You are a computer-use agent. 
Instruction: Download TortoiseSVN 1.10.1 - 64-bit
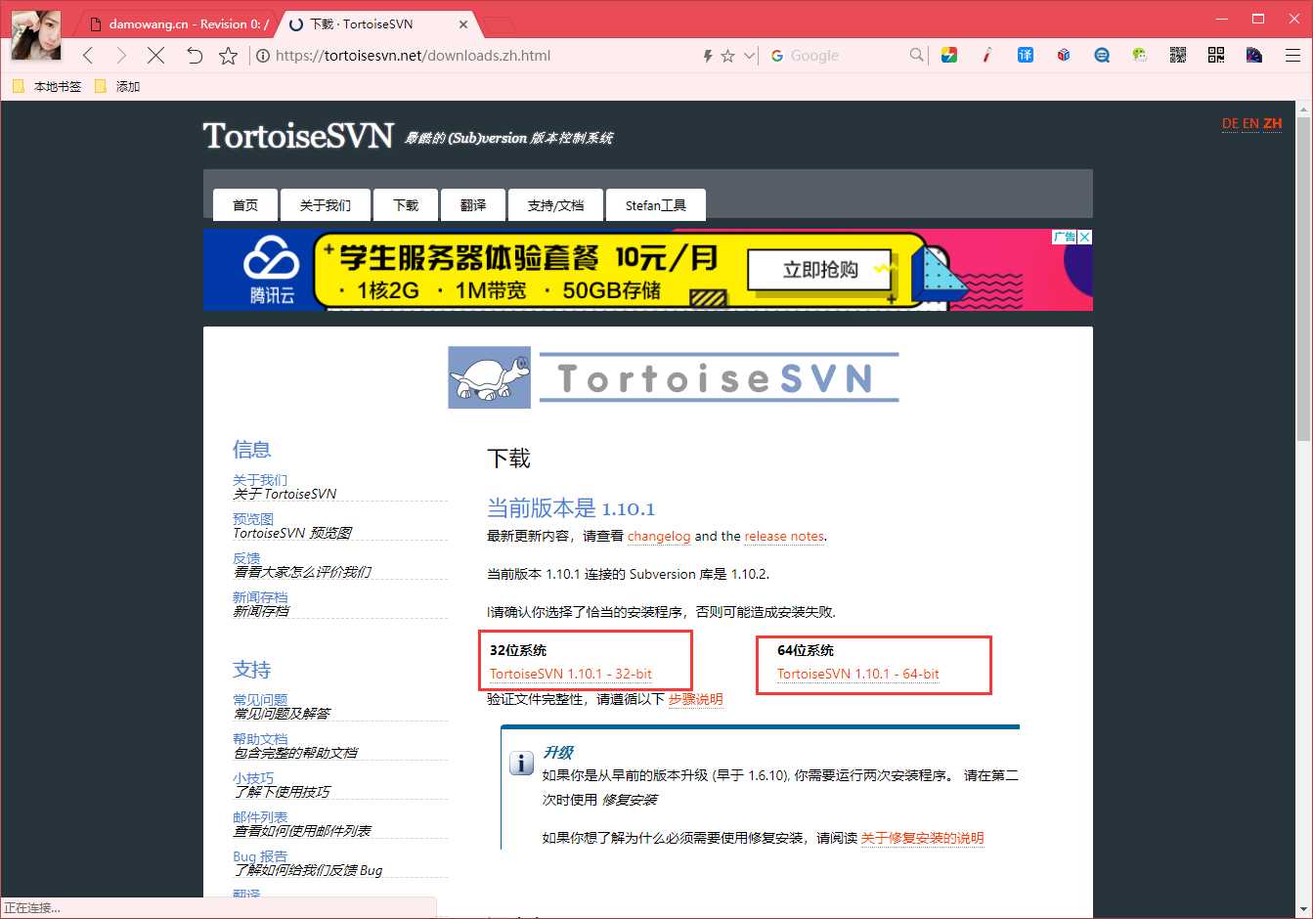click(x=857, y=674)
